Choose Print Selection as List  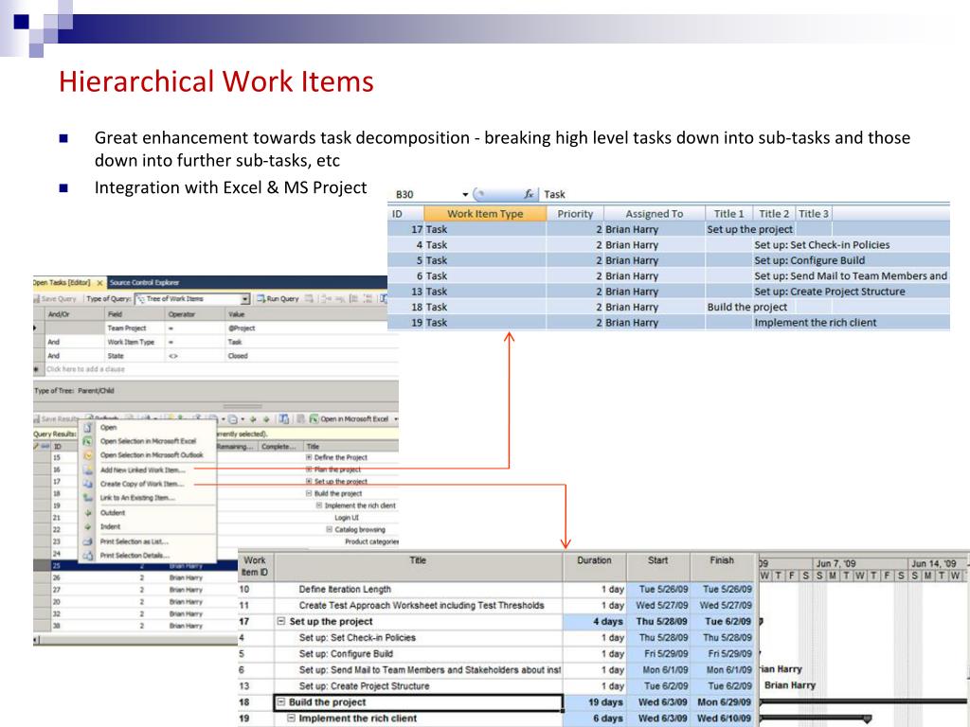click(147, 541)
